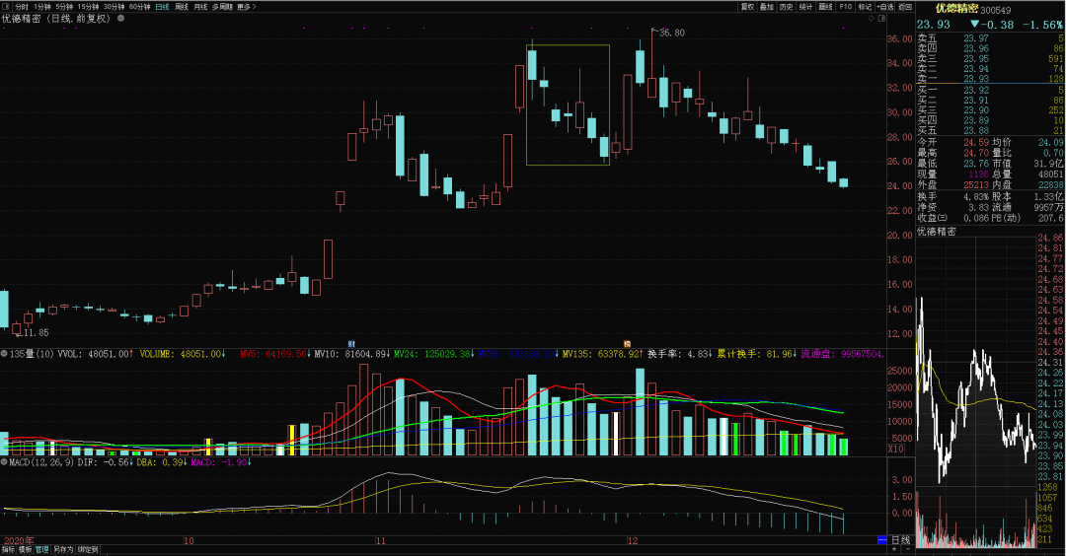Select the 15分钟 period tab
1066x556 pixels.
(x=89, y=7)
